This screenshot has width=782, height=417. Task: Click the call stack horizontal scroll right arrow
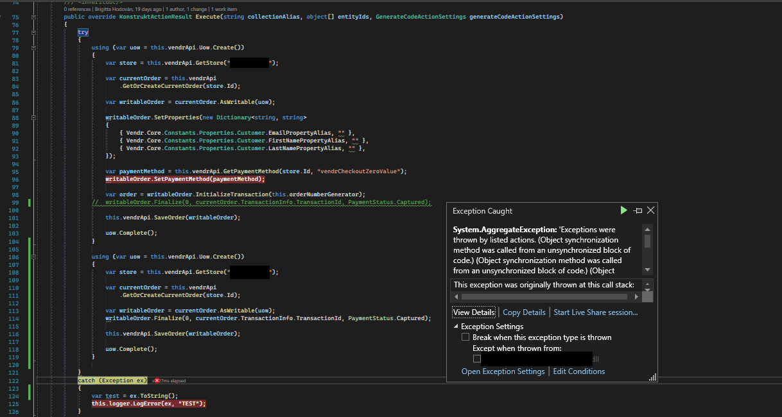(636, 297)
